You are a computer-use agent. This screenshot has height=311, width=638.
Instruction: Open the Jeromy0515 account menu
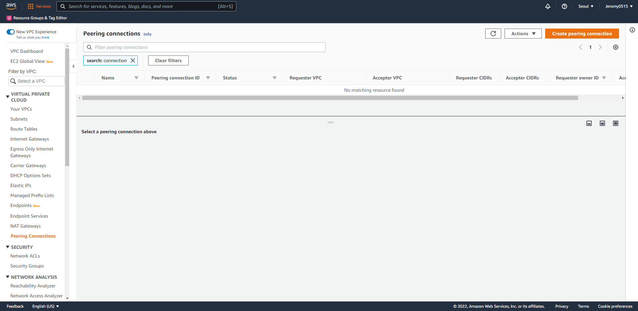click(619, 6)
